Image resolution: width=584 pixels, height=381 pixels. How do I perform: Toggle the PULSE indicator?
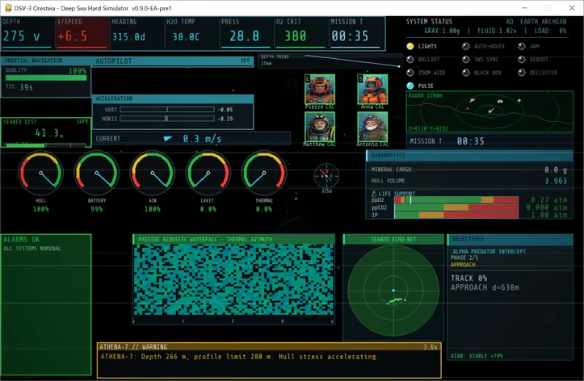(410, 86)
